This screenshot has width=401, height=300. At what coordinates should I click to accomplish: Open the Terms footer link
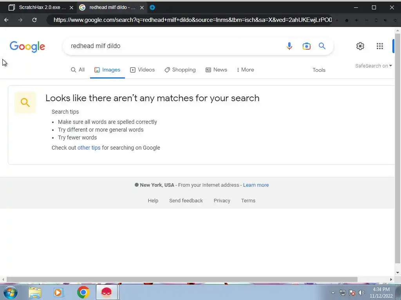coord(248,200)
